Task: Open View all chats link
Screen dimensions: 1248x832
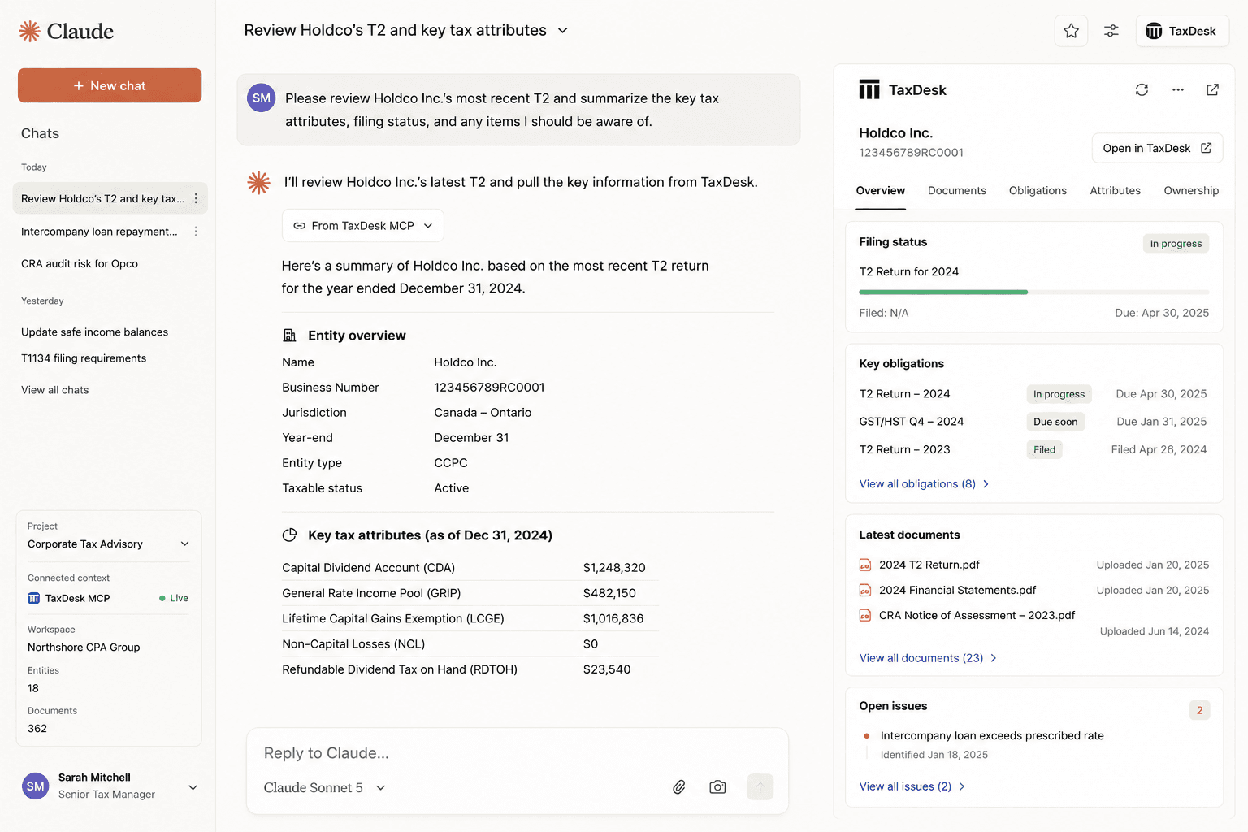Action: [x=55, y=390]
